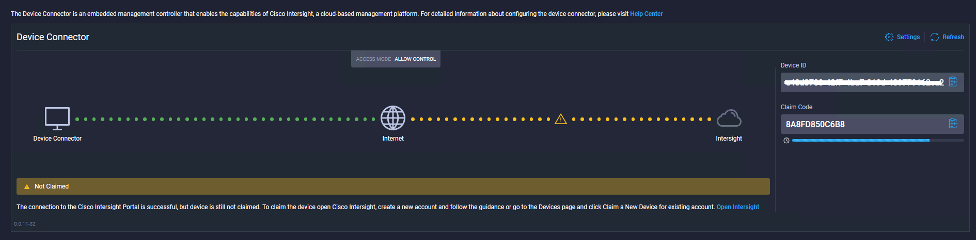Copy the Device ID using clipboard icon
976x240 pixels.
point(953,82)
